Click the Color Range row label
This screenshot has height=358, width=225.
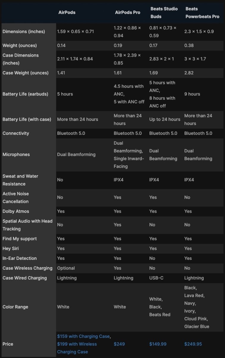[x=15, y=307]
